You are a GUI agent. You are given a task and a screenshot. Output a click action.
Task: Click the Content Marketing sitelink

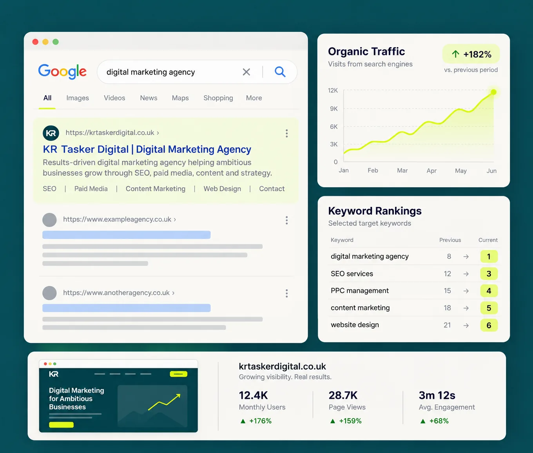coord(156,189)
